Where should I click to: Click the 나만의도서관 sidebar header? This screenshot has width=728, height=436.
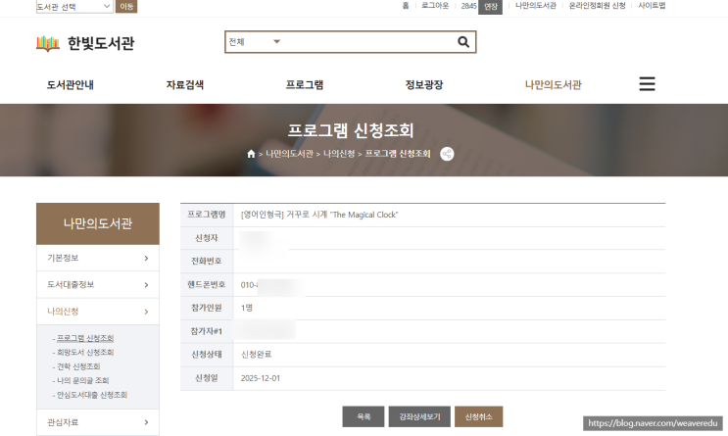pyautogui.click(x=98, y=223)
